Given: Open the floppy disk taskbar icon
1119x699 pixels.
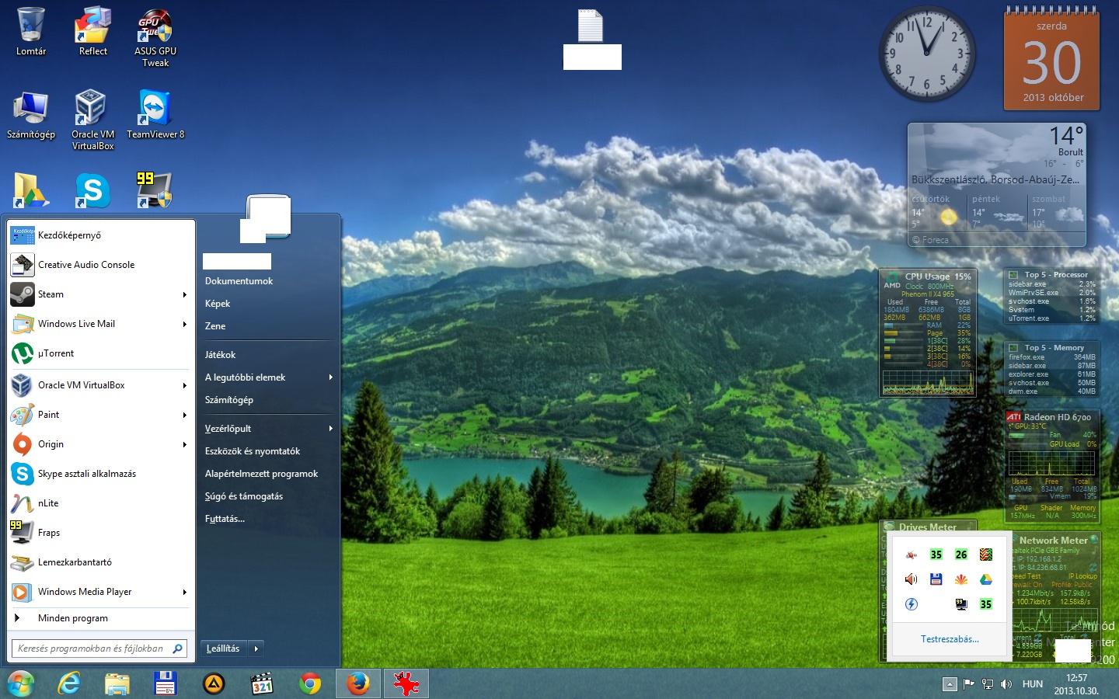Looking at the screenshot, I should click(x=166, y=683).
